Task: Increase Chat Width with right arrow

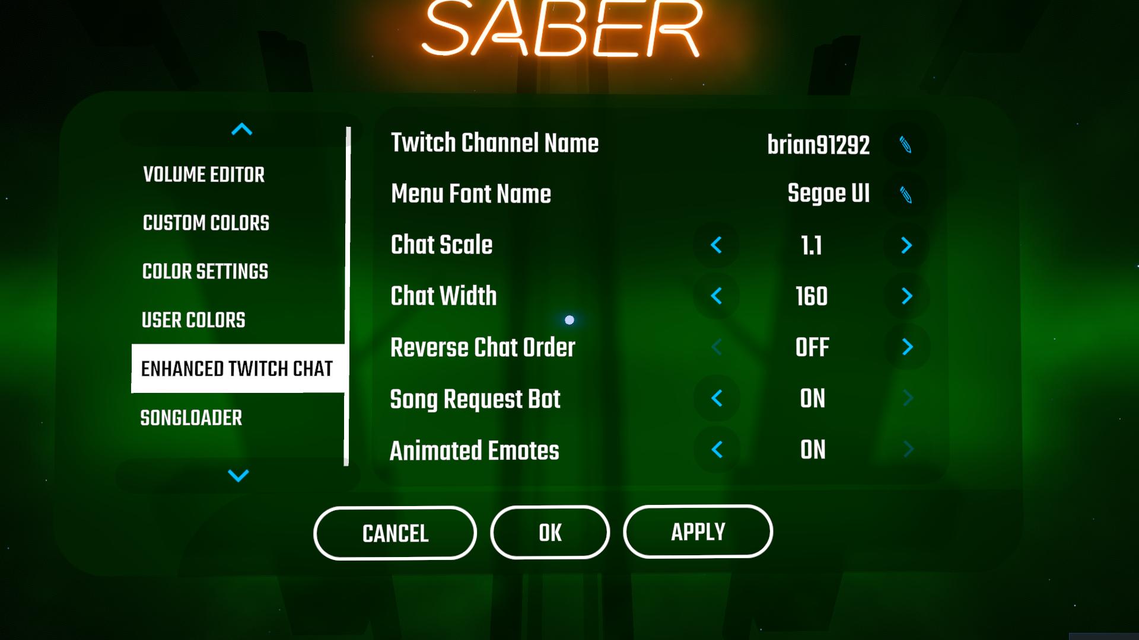Action: 908,297
